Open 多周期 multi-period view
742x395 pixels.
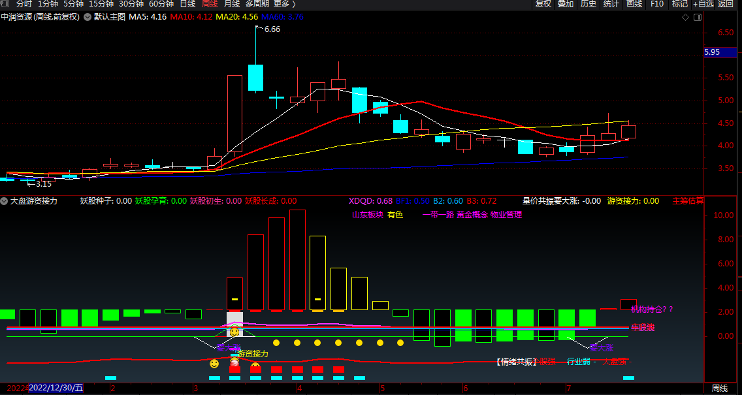pos(257,4)
